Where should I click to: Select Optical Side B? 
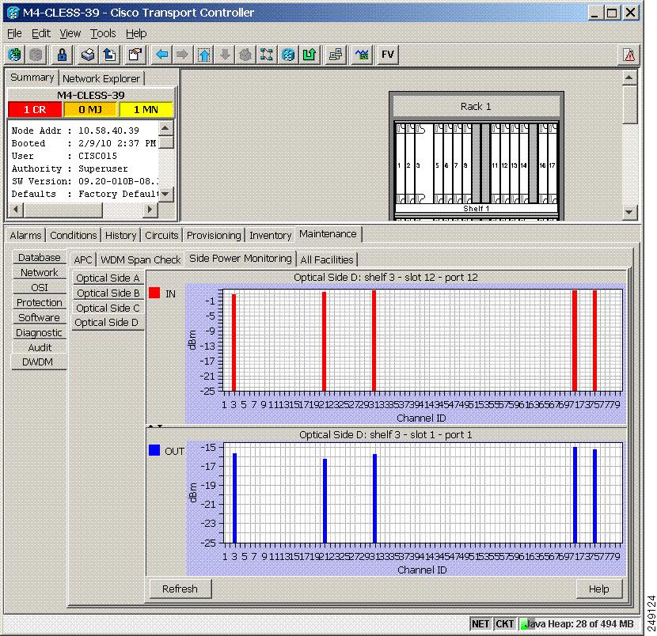click(x=108, y=293)
